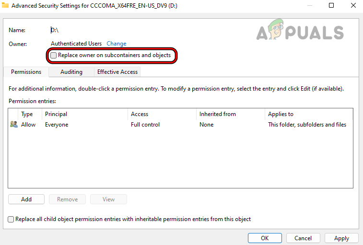The width and height of the screenshot is (363, 245).
Task: Enable Replace owner on subcontainers and objects
Action: coord(54,56)
